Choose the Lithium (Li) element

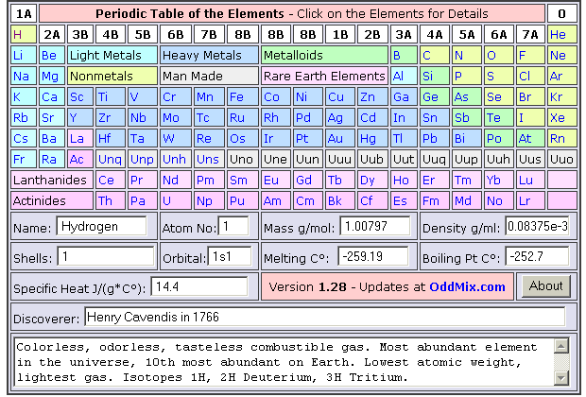24,56
